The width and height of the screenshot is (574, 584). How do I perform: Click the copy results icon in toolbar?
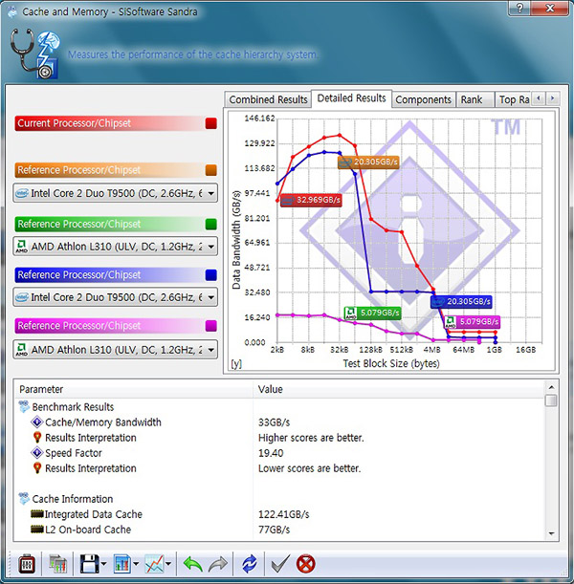(57, 564)
